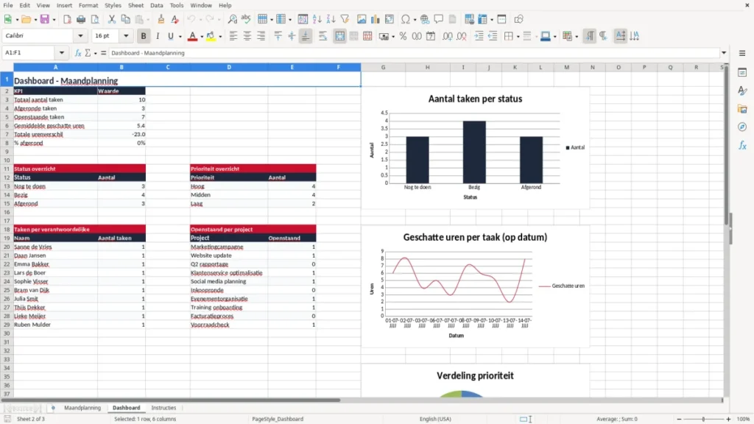Click the Copy icon

point(125,19)
